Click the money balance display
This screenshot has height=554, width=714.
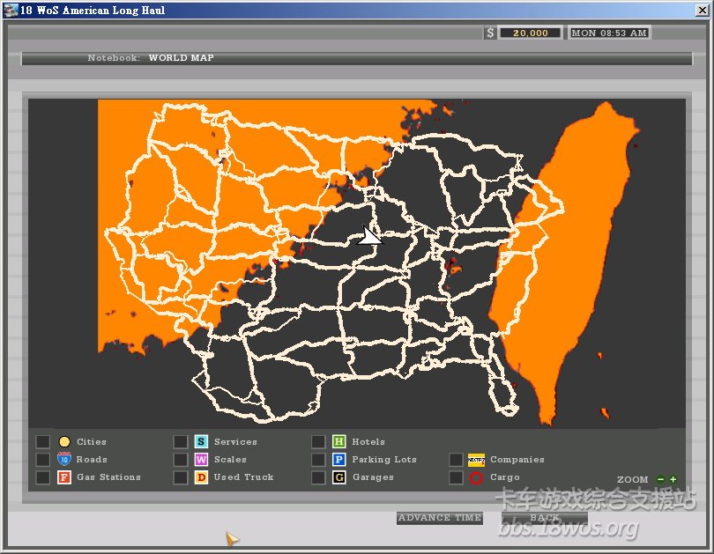click(x=531, y=33)
